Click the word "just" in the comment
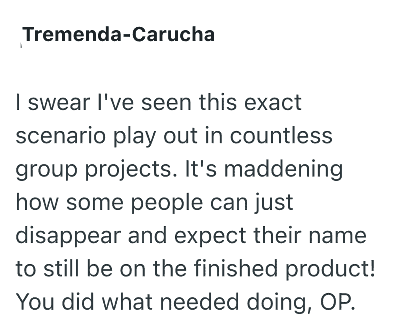400x328 pixels. (274, 203)
